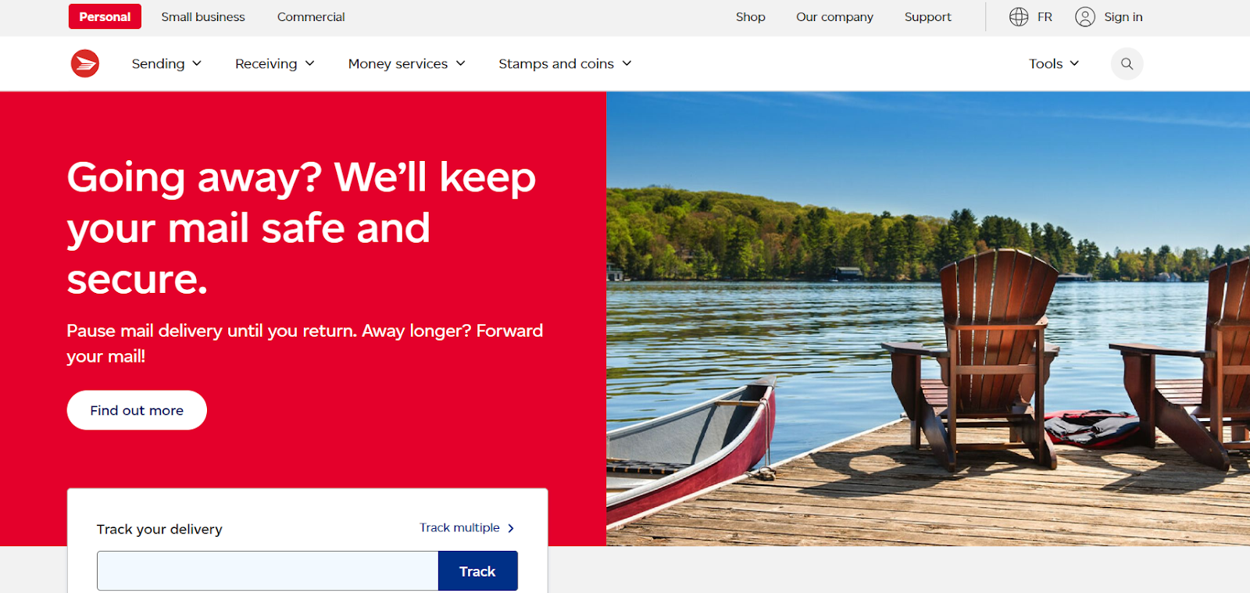Click the Find out more button
The width and height of the screenshot is (1250, 593).
tap(137, 410)
